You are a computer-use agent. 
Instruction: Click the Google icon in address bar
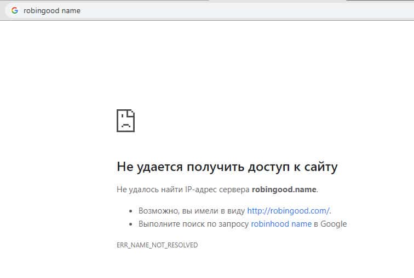[x=14, y=10]
